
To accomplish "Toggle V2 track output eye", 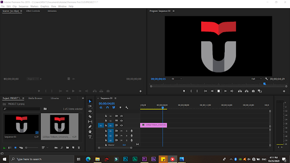I will (x=121, y=121).
